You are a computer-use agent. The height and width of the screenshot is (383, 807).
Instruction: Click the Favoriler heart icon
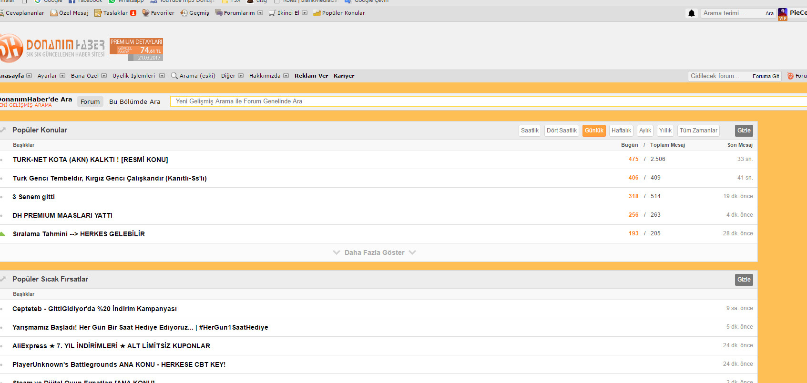click(x=146, y=13)
